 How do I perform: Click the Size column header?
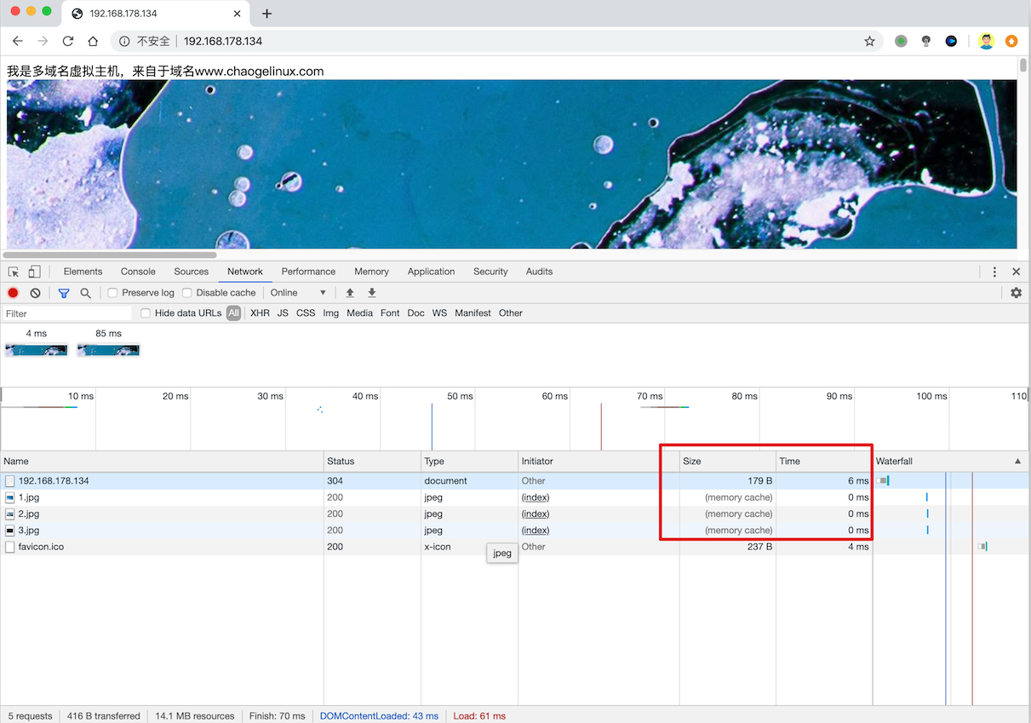point(728,462)
